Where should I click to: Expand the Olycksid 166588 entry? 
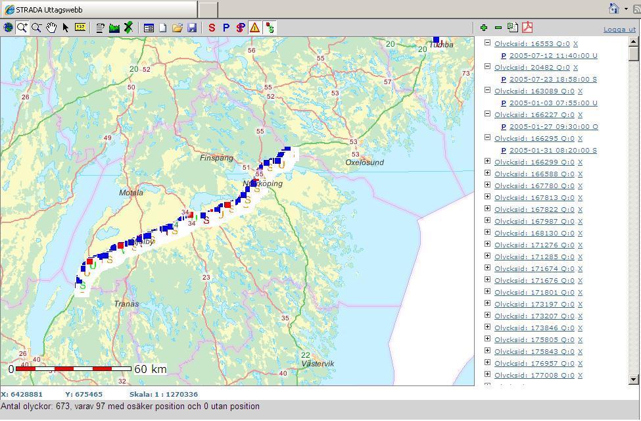(x=487, y=173)
